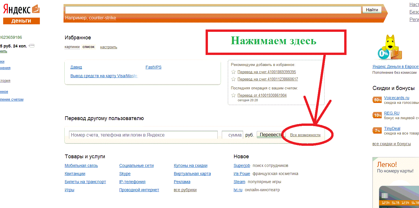Open the все скидки и бонусы link

[x=392, y=144]
